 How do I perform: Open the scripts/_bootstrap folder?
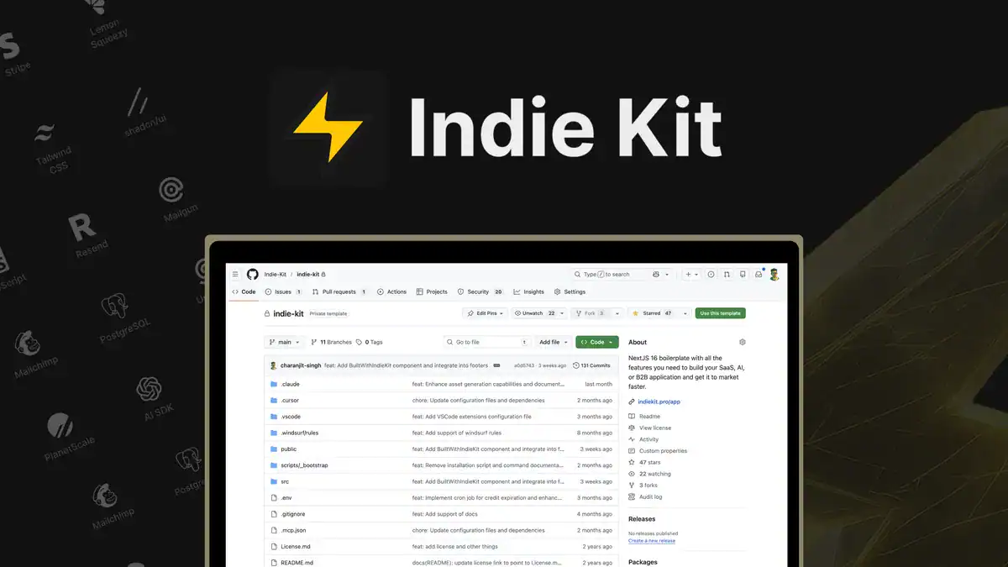[302, 465]
